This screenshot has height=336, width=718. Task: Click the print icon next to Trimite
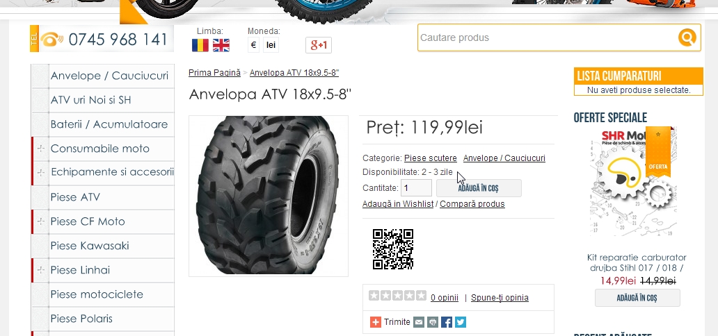click(433, 322)
